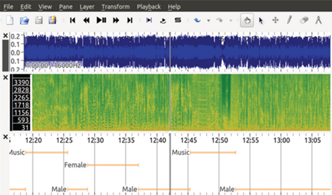Toggle Play/Pause playback
This screenshot has height=195, width=332.
[x=101, y=21]
